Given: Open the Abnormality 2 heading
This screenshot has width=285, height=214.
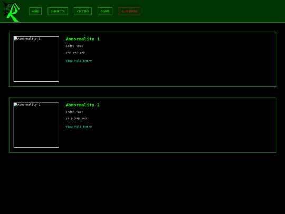Looking at the screenshot, I should (82, 105).
